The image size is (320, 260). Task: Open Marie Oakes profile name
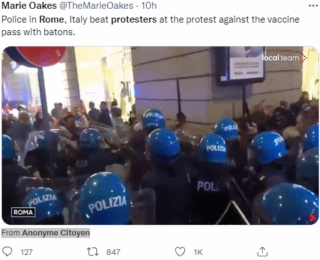29,6
